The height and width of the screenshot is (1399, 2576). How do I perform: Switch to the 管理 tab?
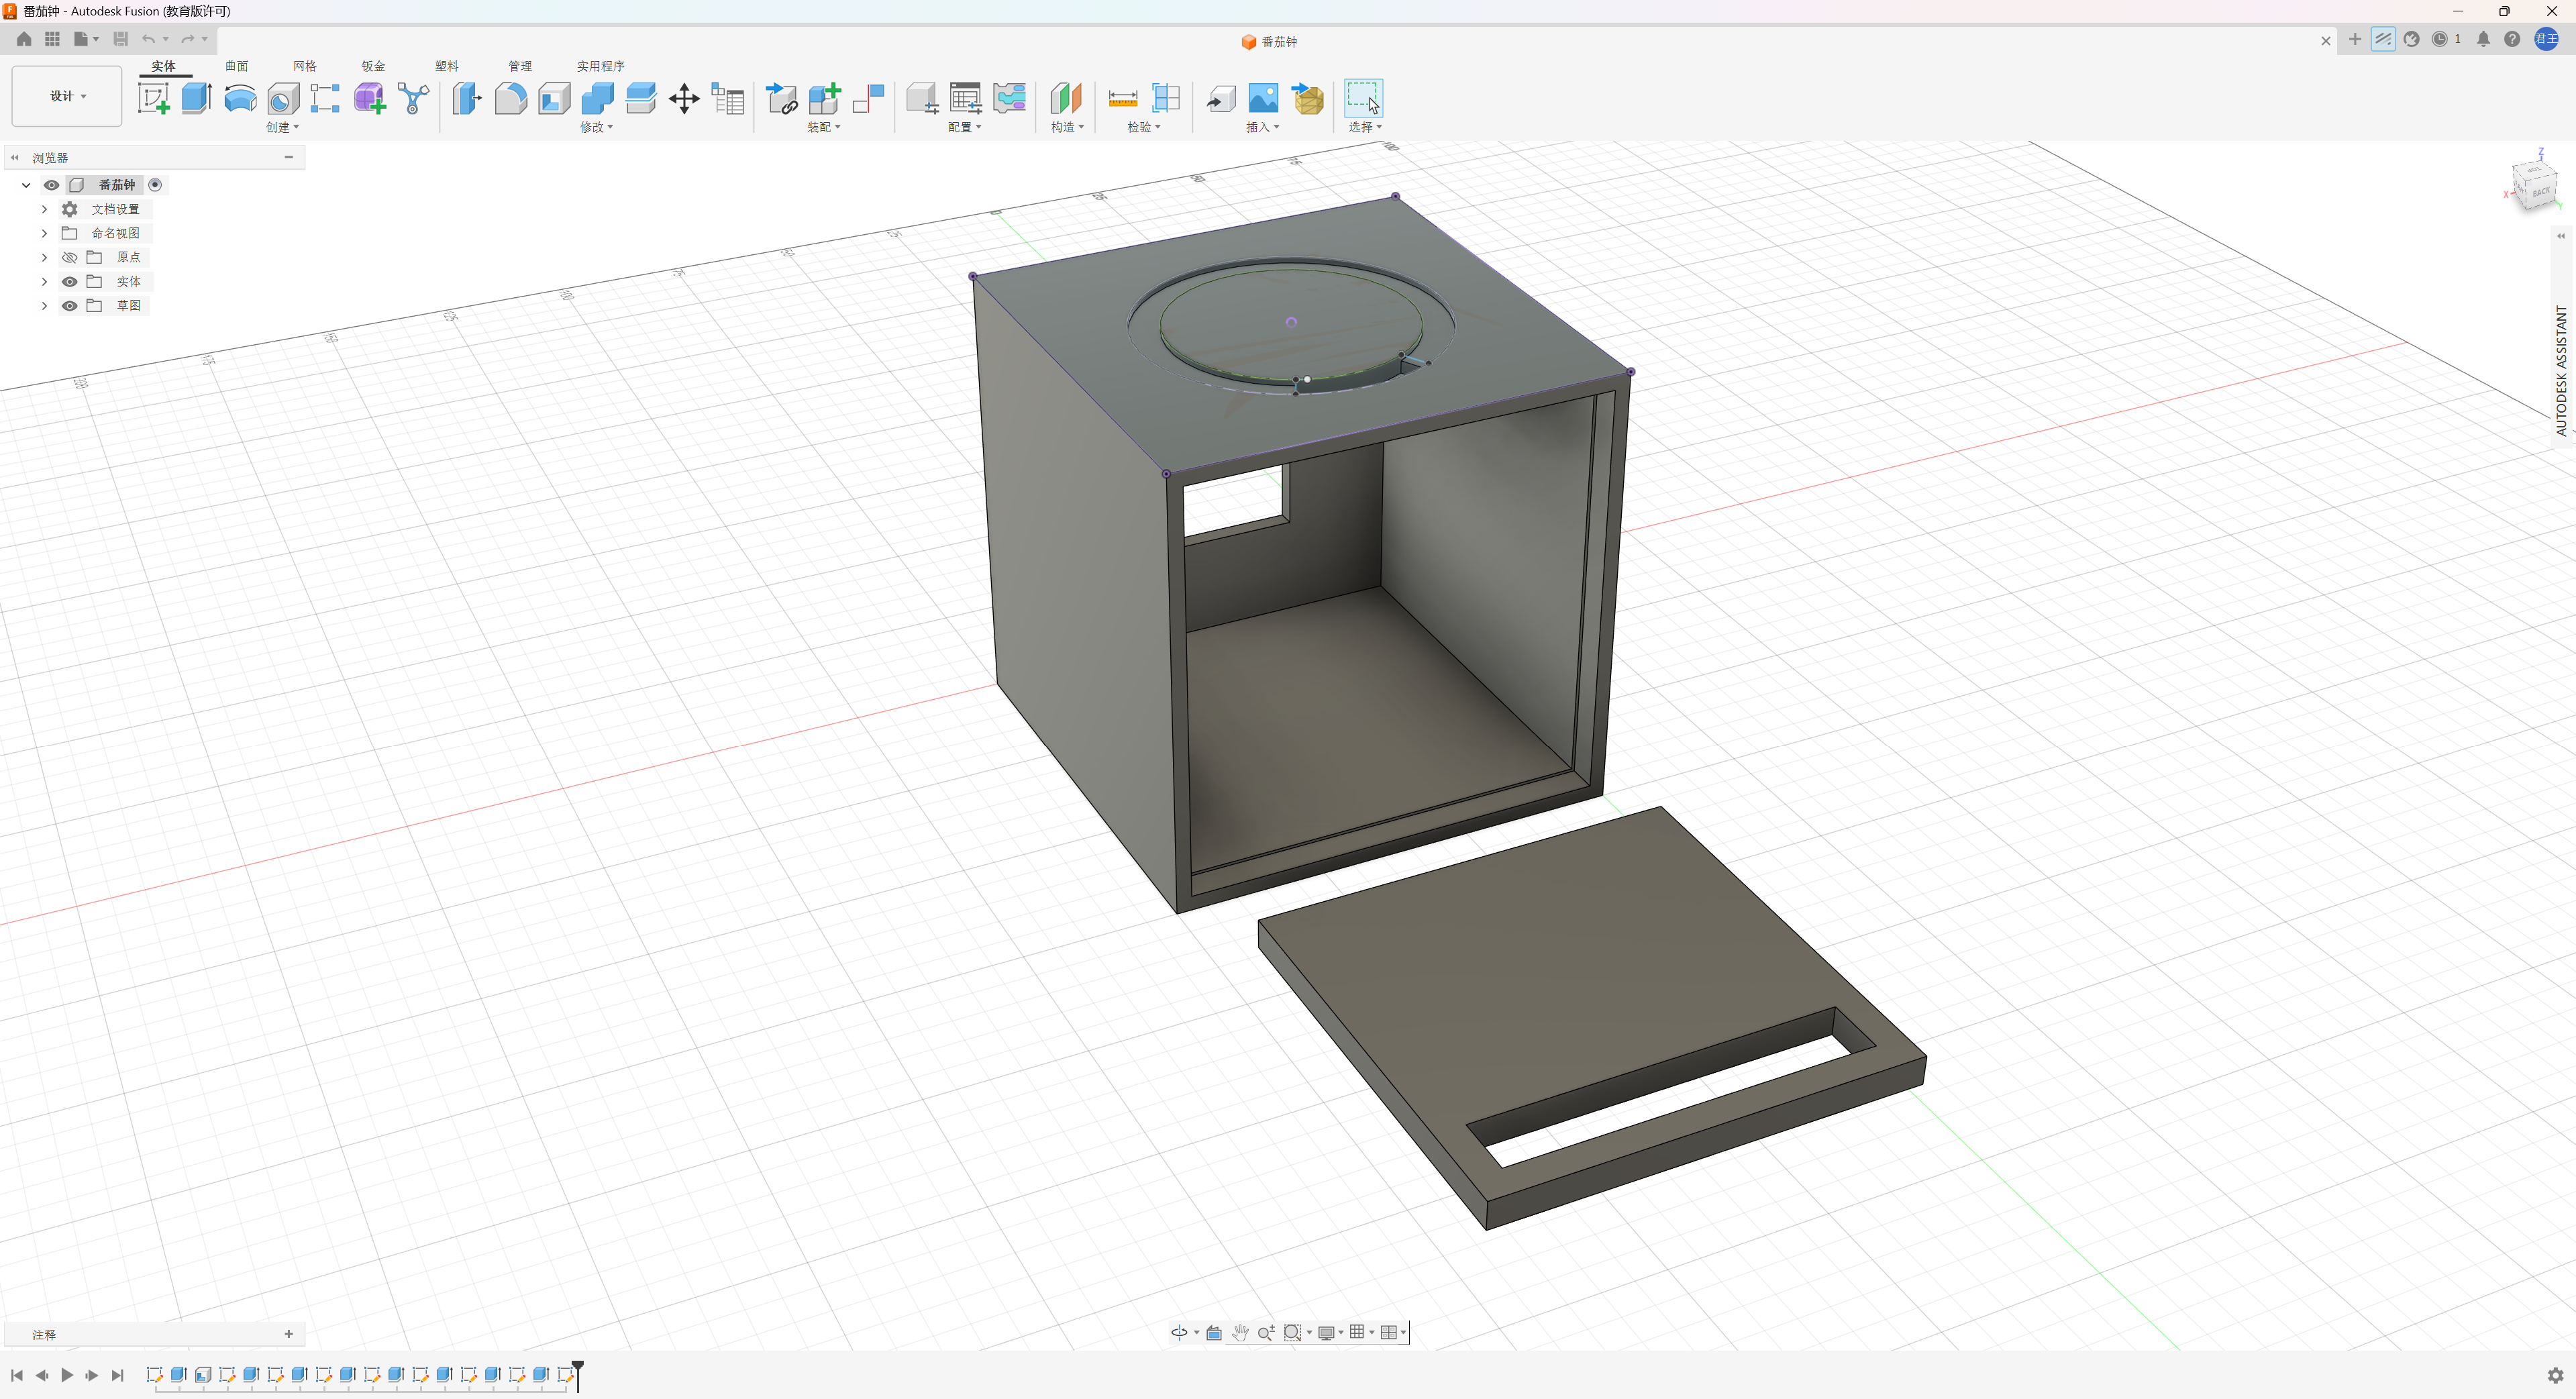coord(520,66)
